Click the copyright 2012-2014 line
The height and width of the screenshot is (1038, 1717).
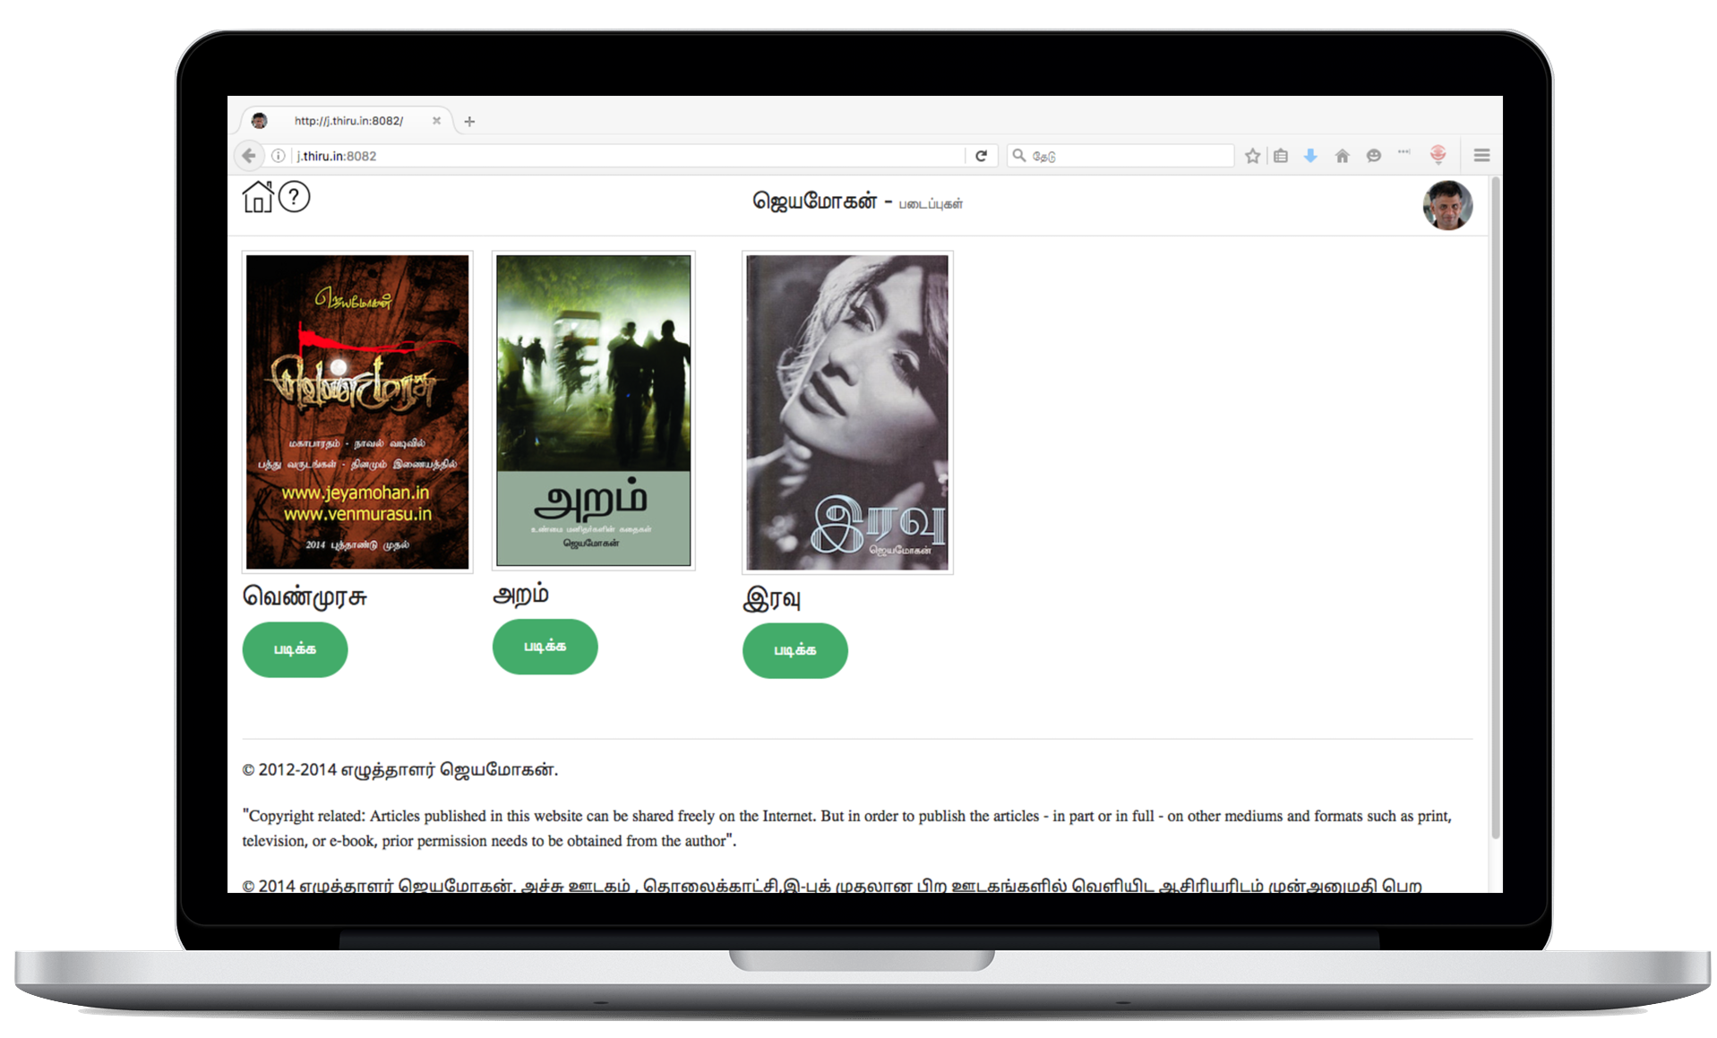pyautogui.click(x=399, y=770)
